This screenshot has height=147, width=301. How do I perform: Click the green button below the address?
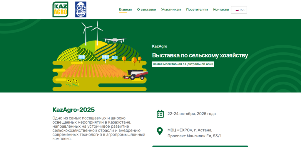click(x=200, y=146)
